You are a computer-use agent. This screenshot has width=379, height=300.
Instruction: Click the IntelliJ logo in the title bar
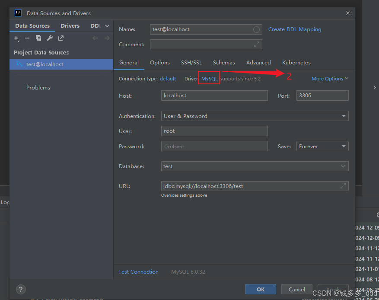(18, 13)
